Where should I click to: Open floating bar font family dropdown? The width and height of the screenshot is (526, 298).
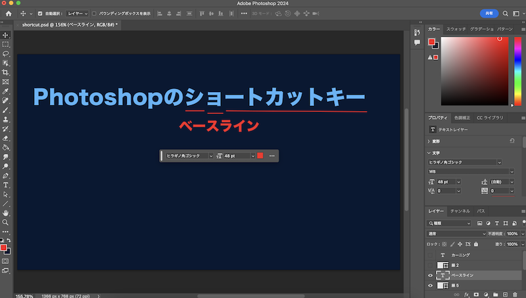pyautogui.click(x=210, y=156)
